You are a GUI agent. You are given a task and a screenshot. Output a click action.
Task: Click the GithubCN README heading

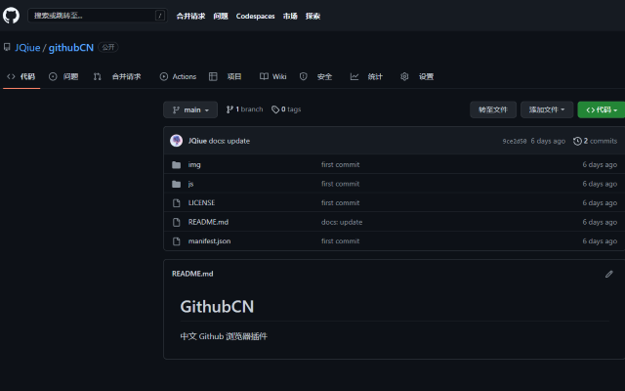tap(217, 307)
